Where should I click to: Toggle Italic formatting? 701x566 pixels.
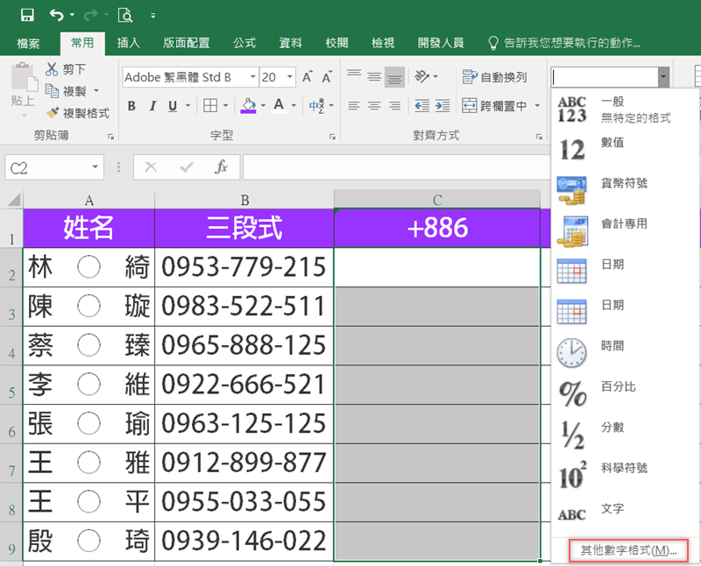pos(152,106)
